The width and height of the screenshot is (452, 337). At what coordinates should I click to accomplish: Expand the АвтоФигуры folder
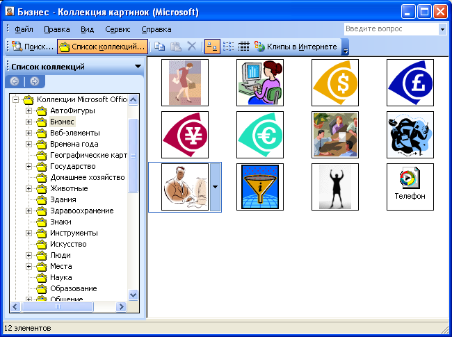click(29, 110)
